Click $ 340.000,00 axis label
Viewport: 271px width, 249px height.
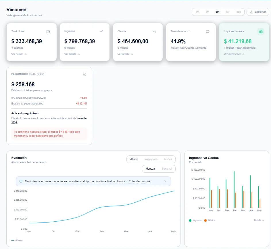20,191
